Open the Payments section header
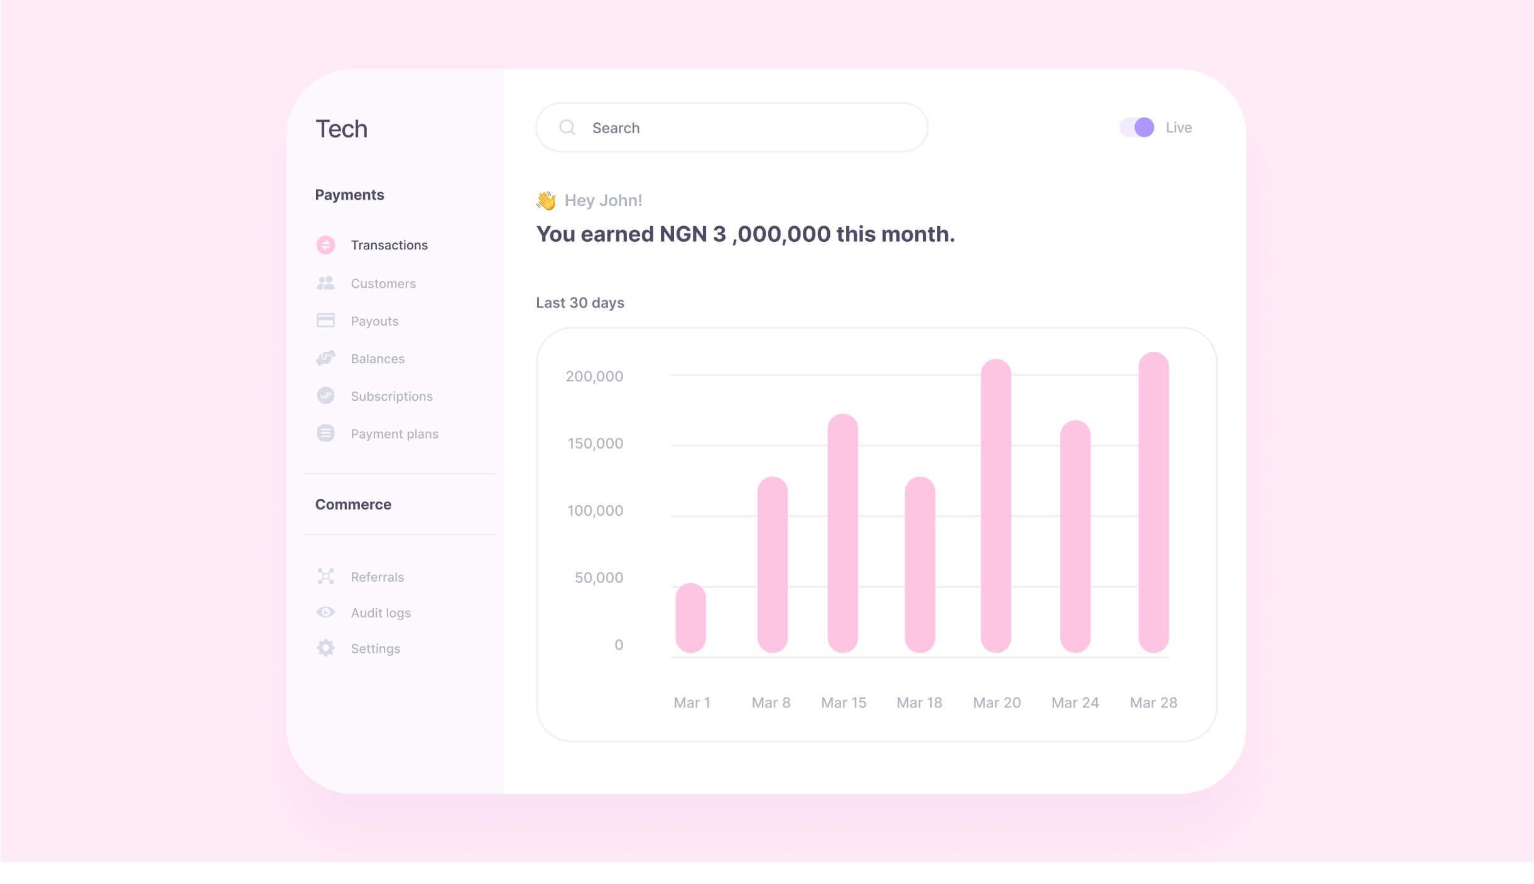Image resolution: width=1534 pixels, height=884 pixels. (x=349, y=194)
